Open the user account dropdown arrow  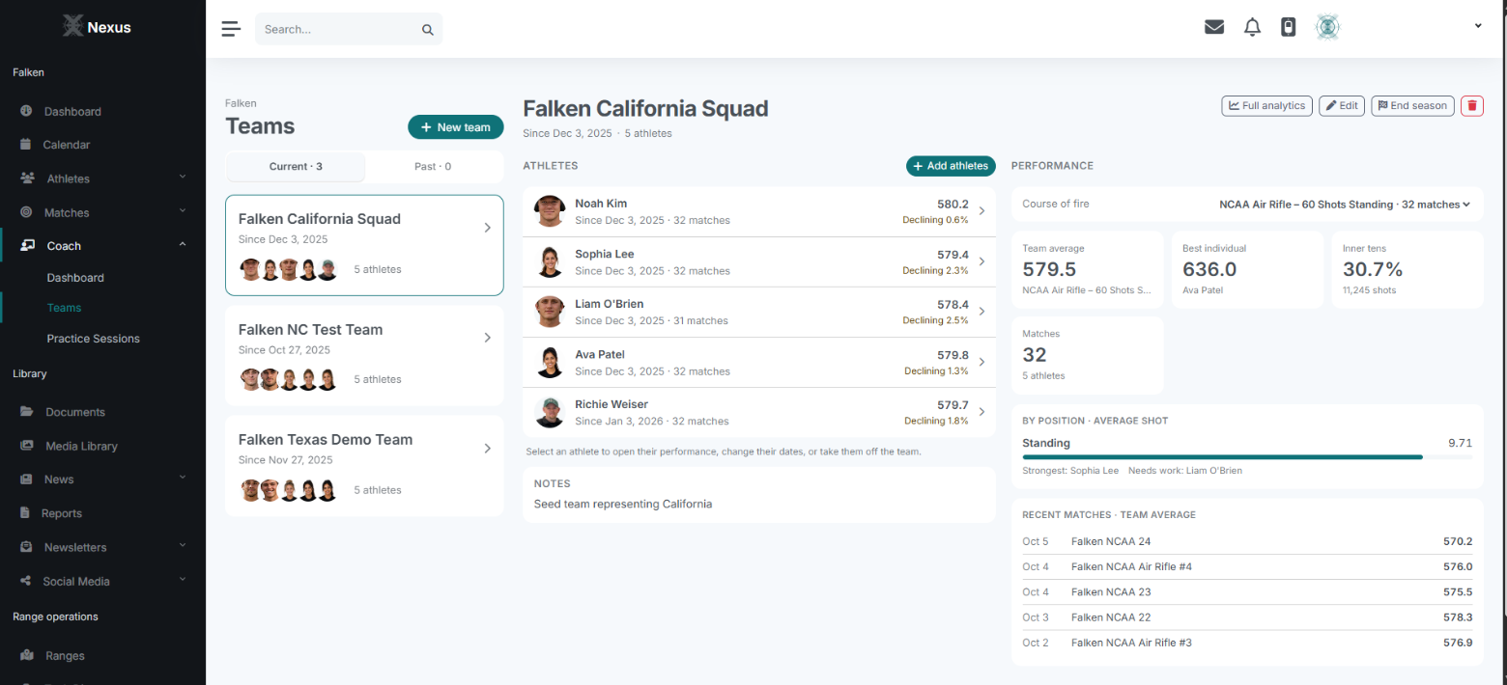[x=1478, y=26]
